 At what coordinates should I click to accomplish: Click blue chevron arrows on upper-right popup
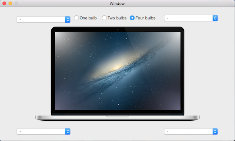point(215,18)
